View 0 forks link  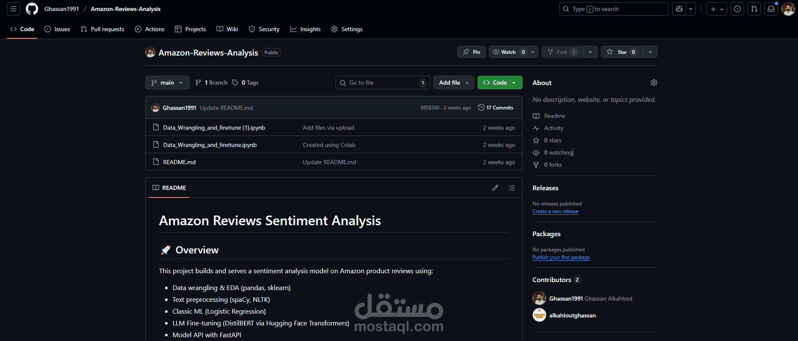pos(547,165)
